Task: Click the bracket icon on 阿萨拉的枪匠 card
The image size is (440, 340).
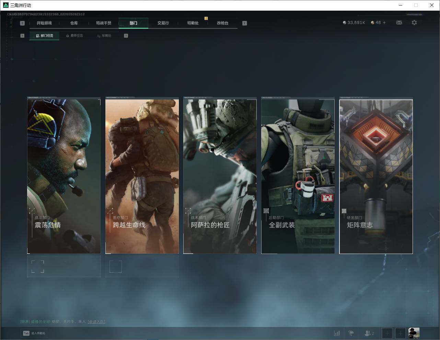Action: [x=188, y=210]
